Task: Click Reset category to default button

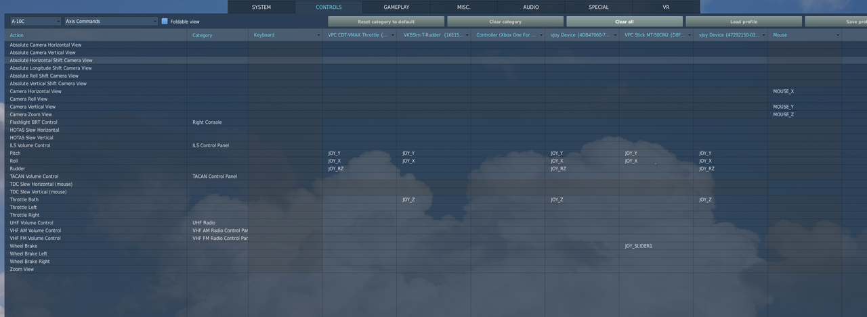Action: (x=386, y=22)
